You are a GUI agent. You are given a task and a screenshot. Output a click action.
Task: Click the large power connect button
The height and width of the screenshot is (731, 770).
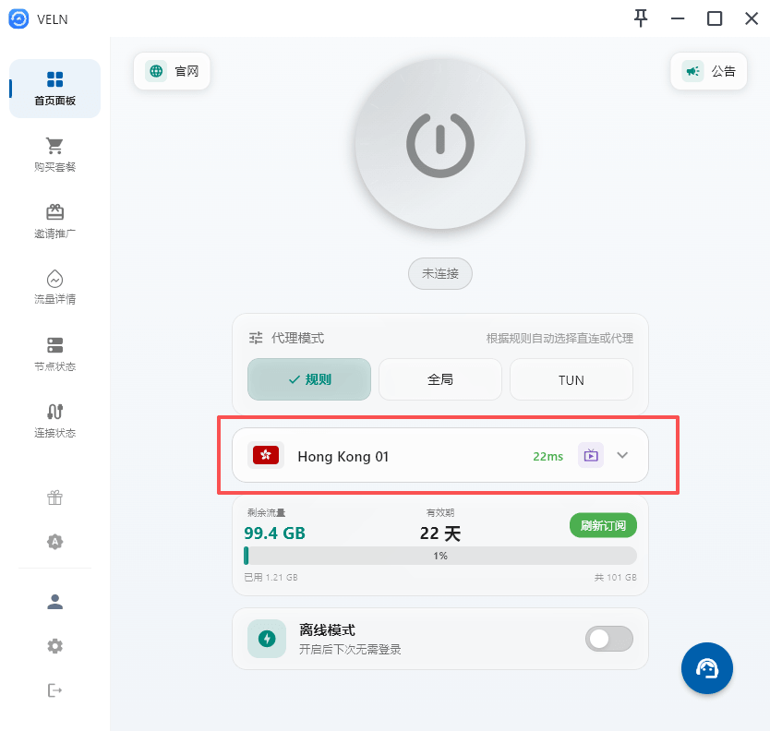[440, 144]
